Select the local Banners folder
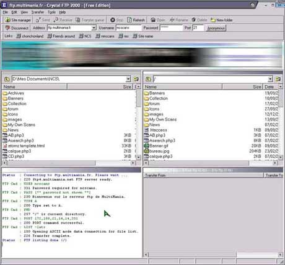 coord(13,99)
